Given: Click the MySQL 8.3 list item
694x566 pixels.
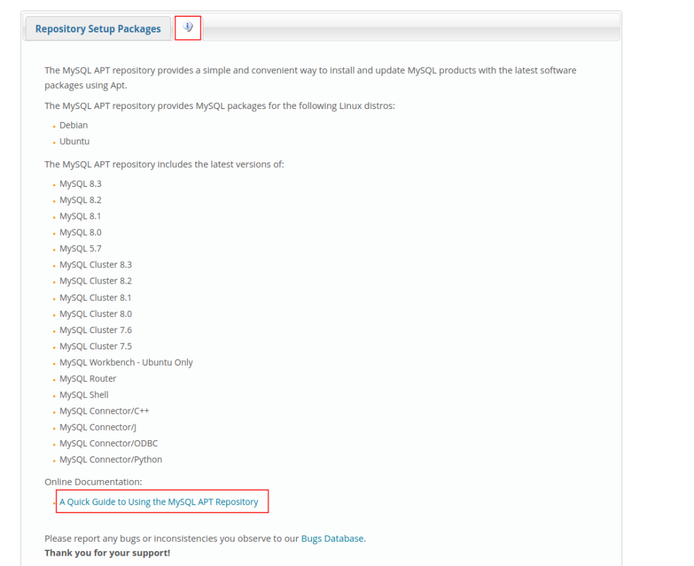Looking at the screenshot, I should (80, 183).
